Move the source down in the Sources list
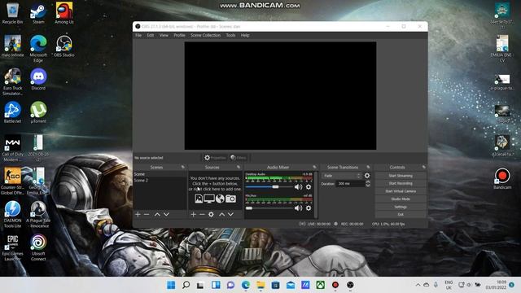The height and width of the screenshot is (293, 521). [x=230, y=215]
